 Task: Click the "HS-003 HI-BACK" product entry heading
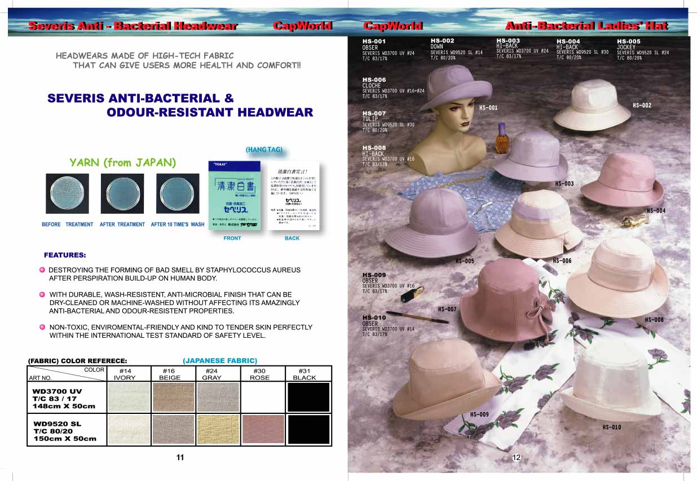pyautogui.click(x=508, y=43)
